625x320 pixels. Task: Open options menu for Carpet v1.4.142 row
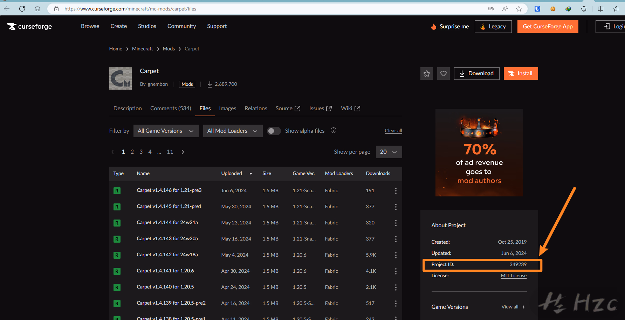click(x=396, y=255)
